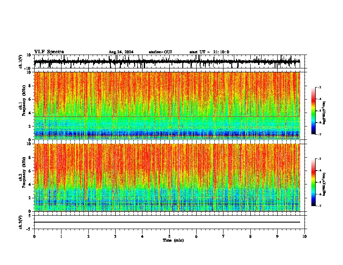This screenshot has height=265, width=343.
Task: Click the ch.1 spectrogram color bar
Action: click(313, 111)
